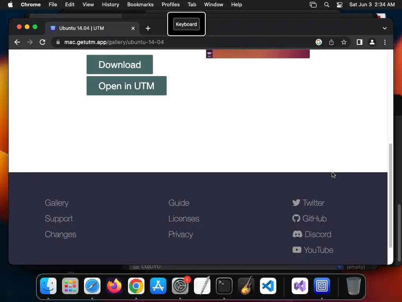Screen dimensions: 402x302
Task: Open Chrome's three-dot menu
Action: (385, 42)
